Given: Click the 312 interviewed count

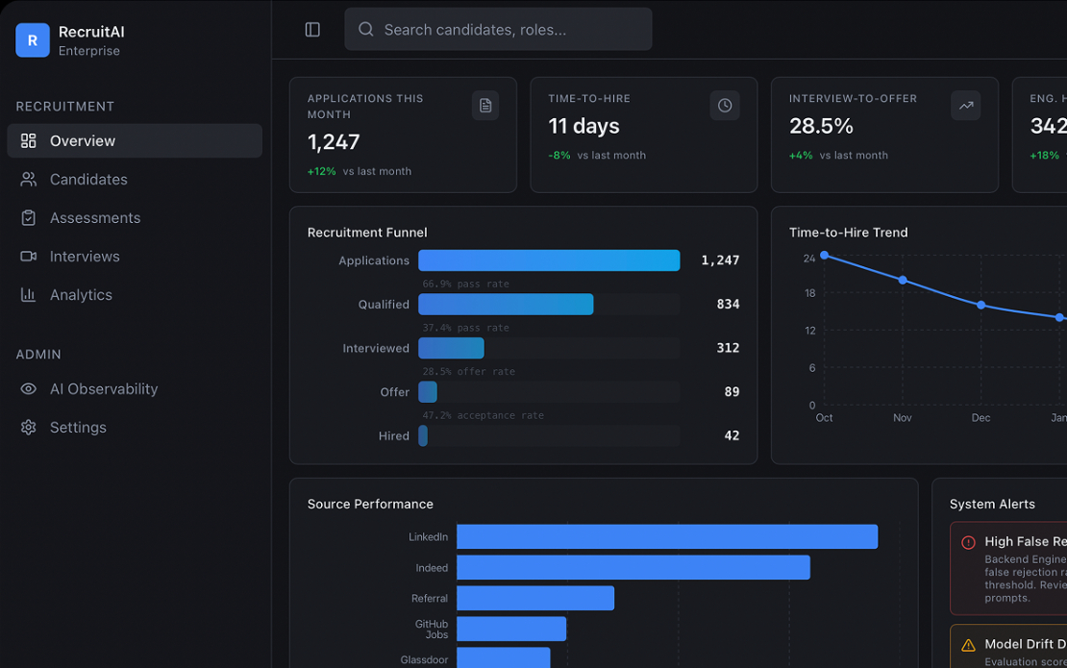Looking at the screenshot, I should point(728,348).
